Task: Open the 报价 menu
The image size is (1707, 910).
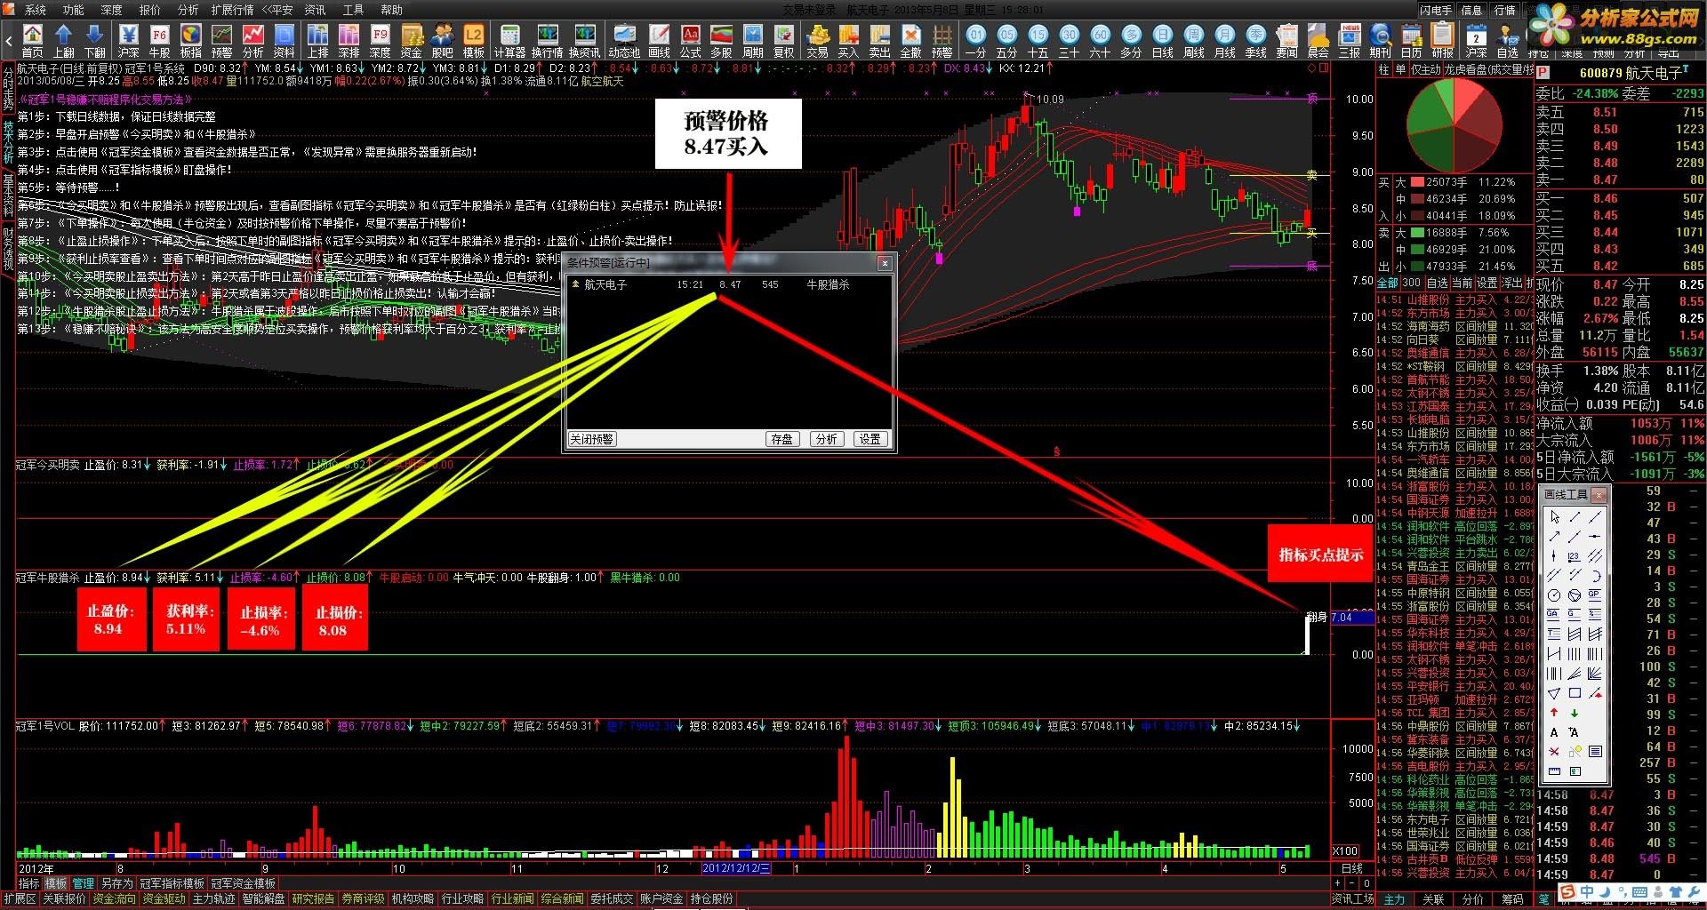Action: pyautogui.click(x=150, y=10)
